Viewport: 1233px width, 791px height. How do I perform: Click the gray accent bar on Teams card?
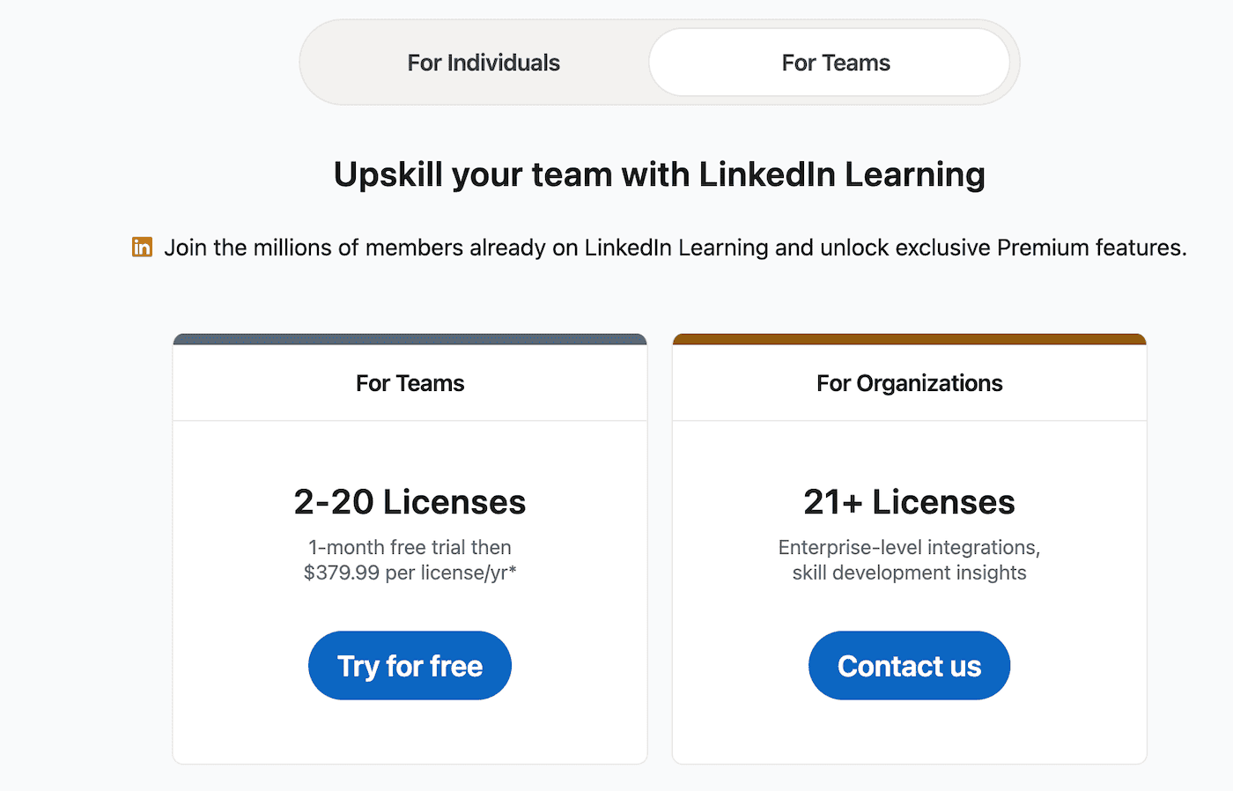409,337
